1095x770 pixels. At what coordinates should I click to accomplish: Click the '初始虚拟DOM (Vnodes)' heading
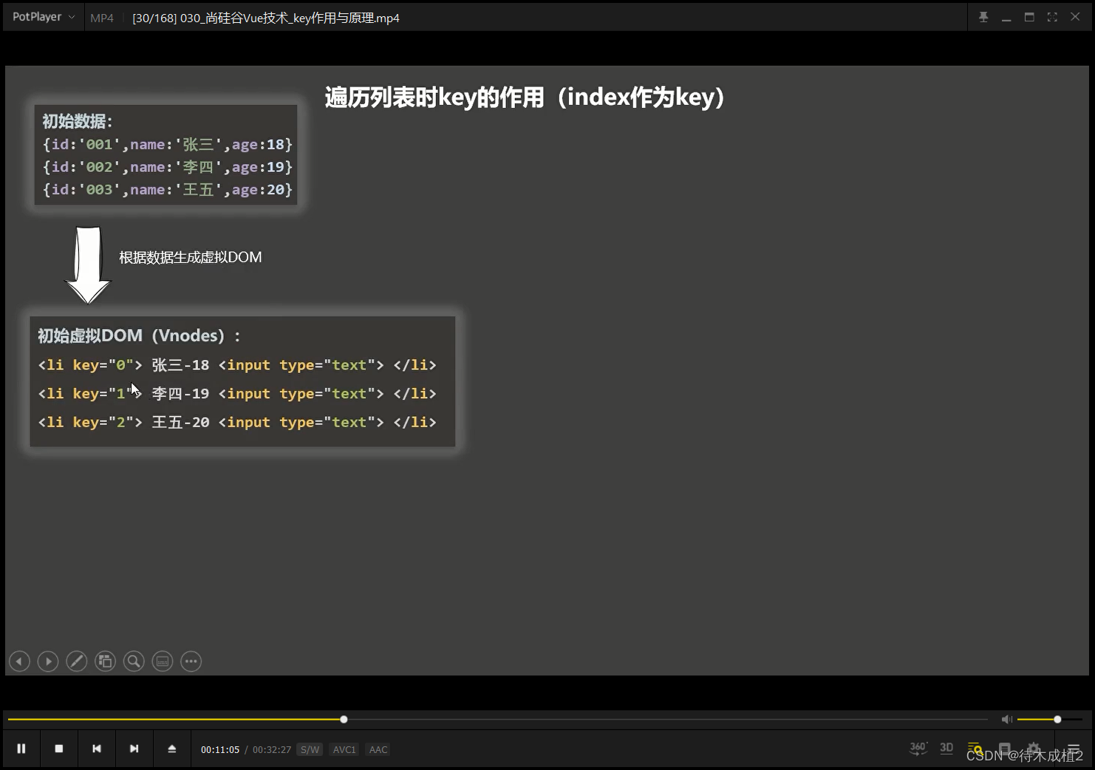coord(139,335)
